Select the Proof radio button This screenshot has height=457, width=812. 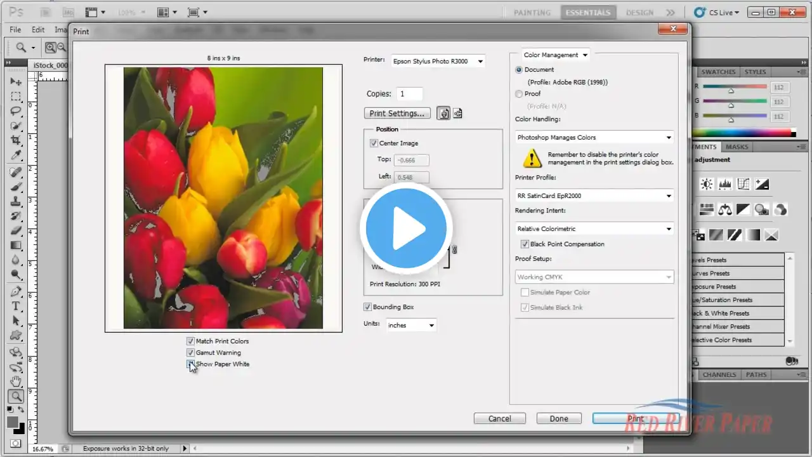pyautogui.click(x=519, y=94)
